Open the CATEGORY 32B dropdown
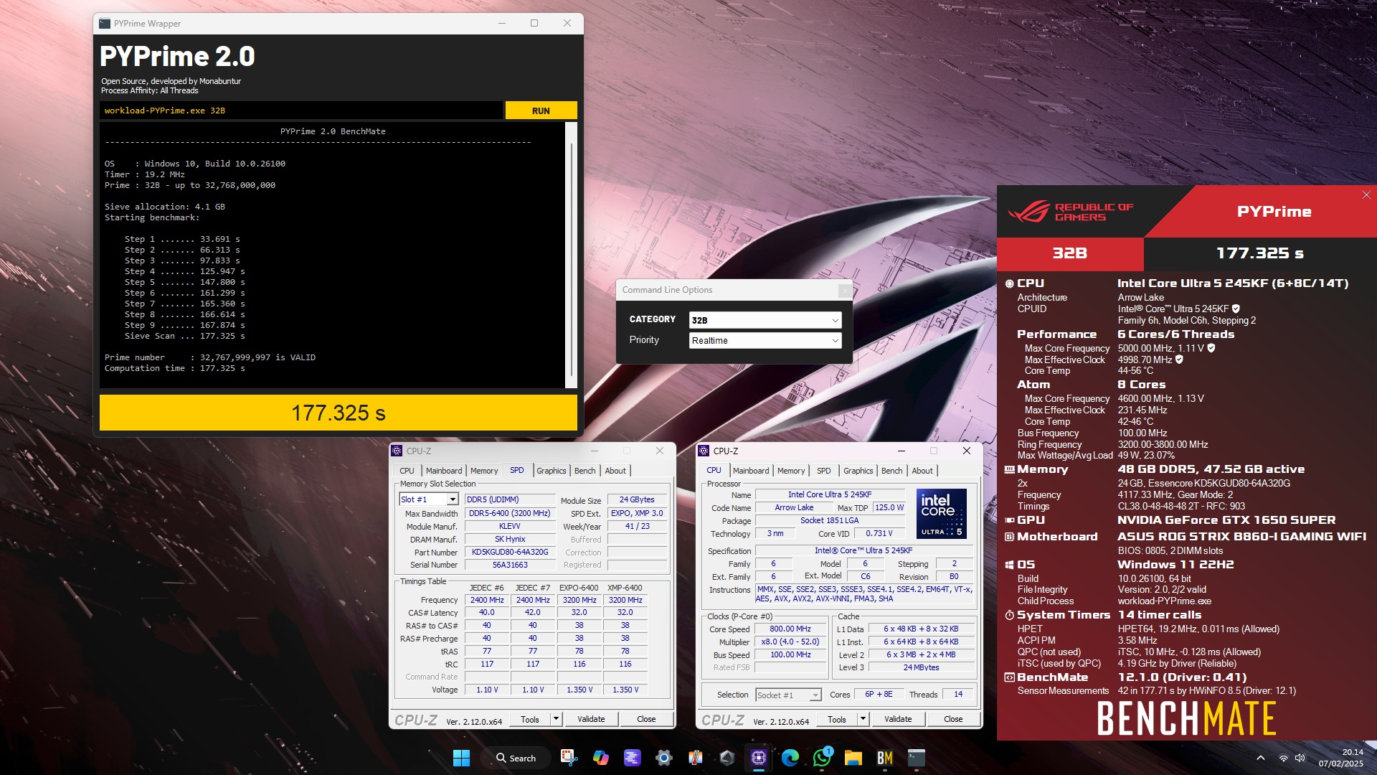Screen dimensions: 1377x775 [x=765, y=320]
